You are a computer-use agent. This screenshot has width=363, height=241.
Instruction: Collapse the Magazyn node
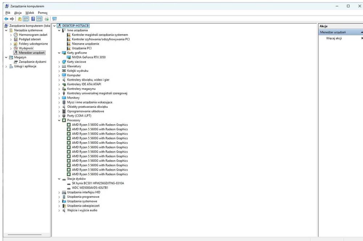tap(6, 57)
